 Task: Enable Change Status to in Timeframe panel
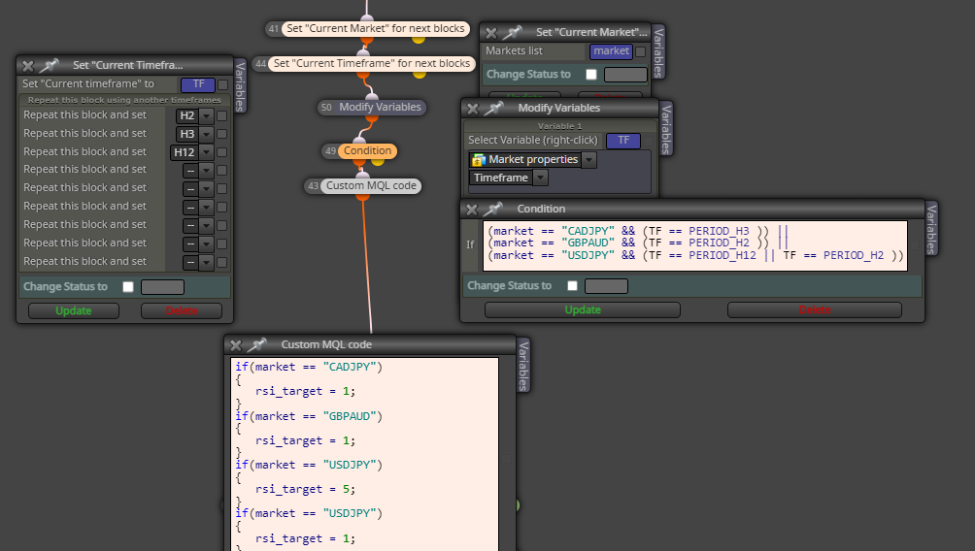pos(128,287)
